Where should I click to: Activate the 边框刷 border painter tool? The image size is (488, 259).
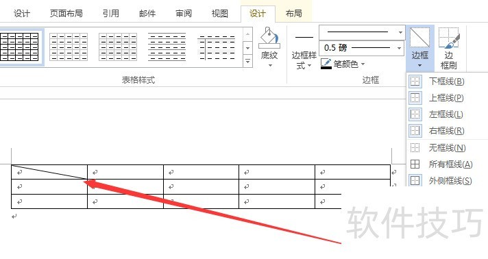coord(448,48)
